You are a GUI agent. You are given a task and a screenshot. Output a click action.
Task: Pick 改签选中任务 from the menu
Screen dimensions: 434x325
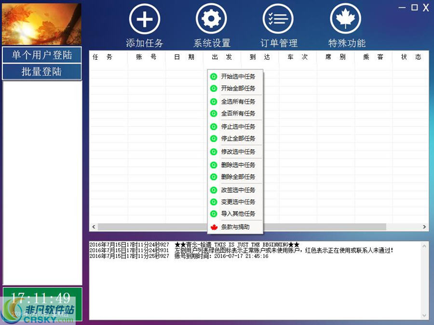[x=238, y=190]
